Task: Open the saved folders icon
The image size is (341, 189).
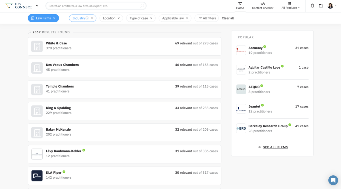Action: (321, 6)
